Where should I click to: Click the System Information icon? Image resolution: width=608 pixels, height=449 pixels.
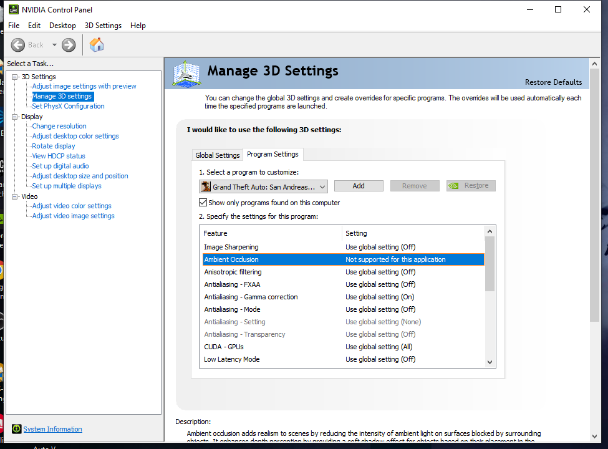(17, 429)
